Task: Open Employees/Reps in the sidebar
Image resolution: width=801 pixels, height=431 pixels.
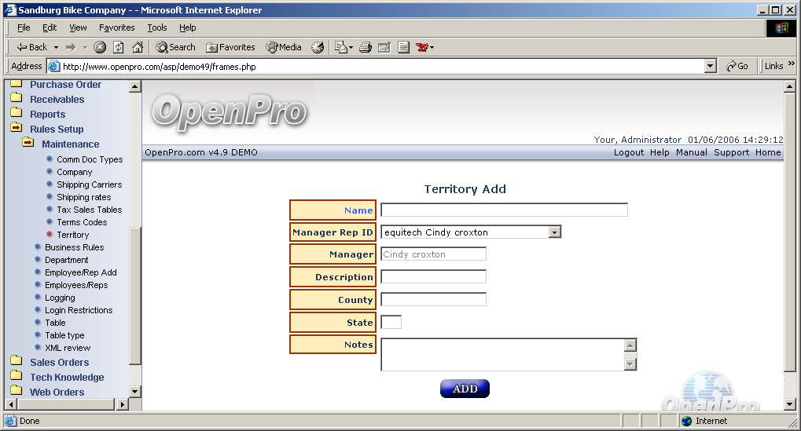Action: [x=76, y=285]
